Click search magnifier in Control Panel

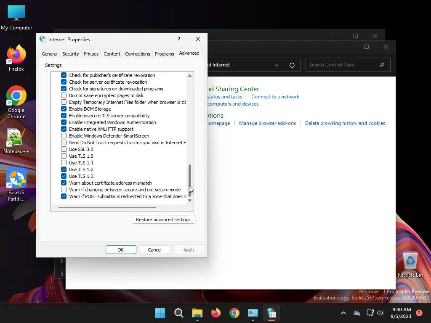(x=382, y=65)
